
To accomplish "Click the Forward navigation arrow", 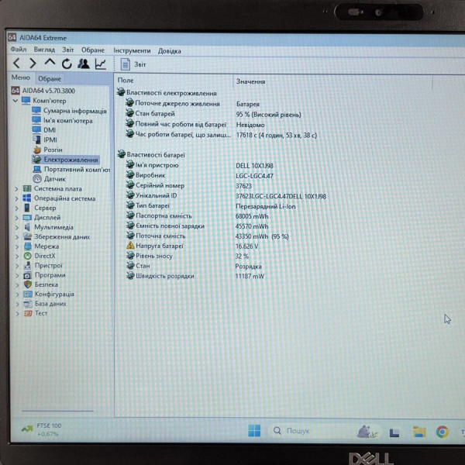I will [33, 64].
